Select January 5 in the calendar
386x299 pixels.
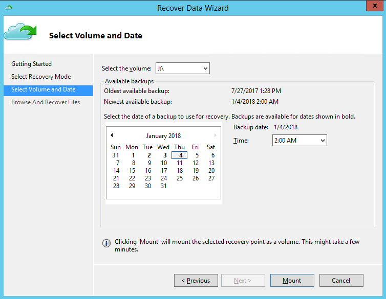(x=197, y=155)
